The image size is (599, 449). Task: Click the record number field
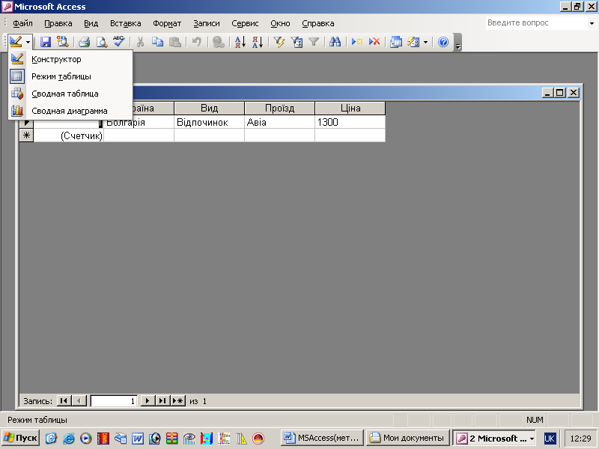114,401
